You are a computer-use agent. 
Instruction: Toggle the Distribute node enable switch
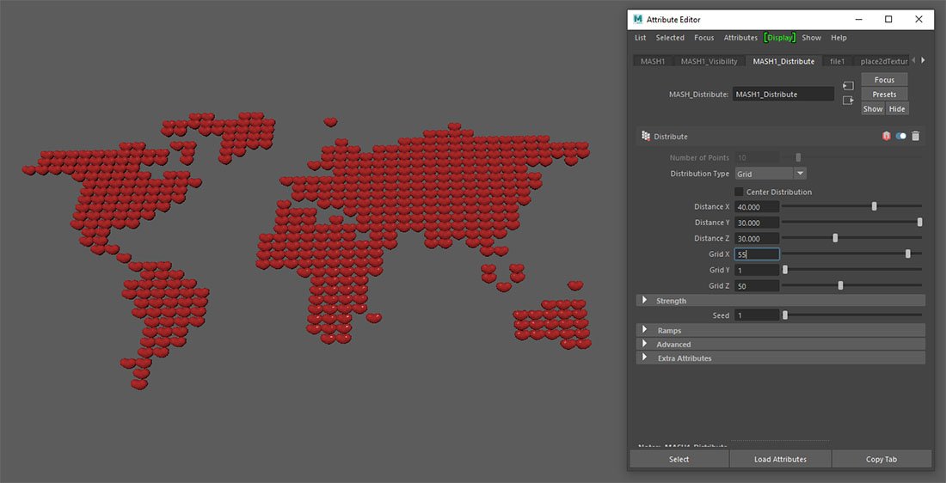click(x=900, y=137)
